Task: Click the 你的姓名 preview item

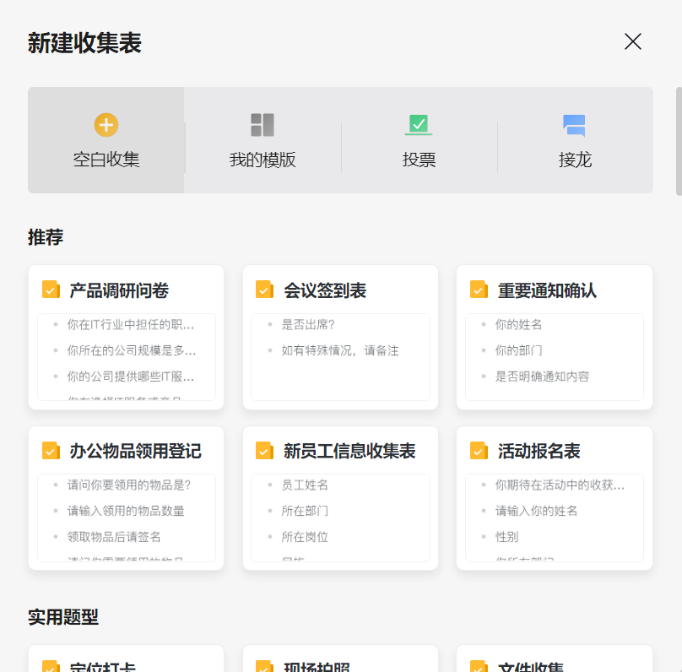Action: coord(518,324)
